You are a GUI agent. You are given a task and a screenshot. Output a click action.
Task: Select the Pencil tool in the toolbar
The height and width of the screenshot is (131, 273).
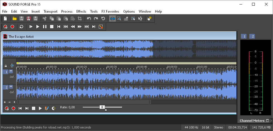pos(126,18)
